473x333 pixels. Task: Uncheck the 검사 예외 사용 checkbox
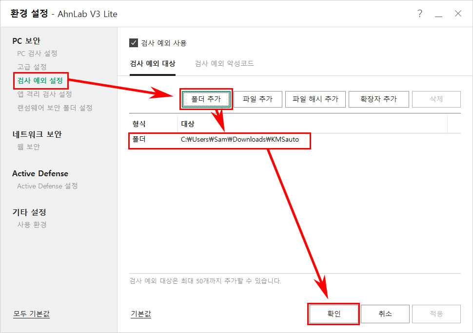134,42
